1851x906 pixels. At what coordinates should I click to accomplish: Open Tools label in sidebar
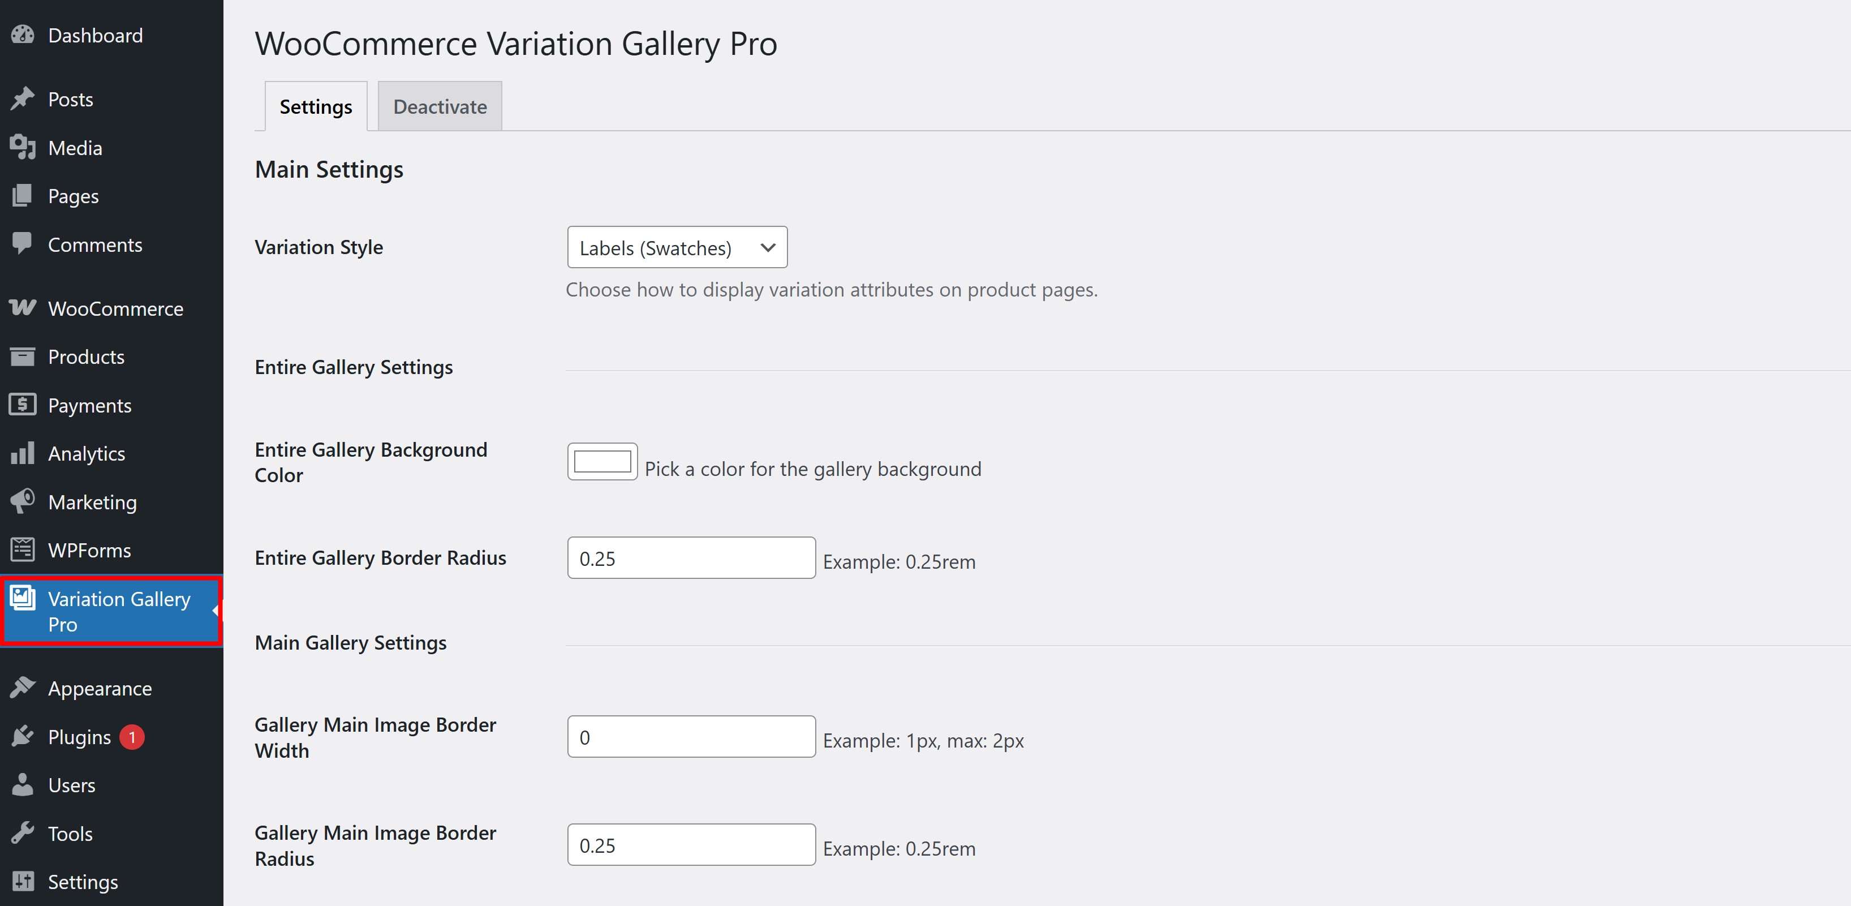pos(70,834)
